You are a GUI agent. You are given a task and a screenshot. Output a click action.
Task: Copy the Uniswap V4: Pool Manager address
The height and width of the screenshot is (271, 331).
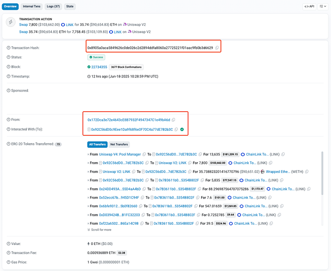pyautogui.click(x=144, y=154)
